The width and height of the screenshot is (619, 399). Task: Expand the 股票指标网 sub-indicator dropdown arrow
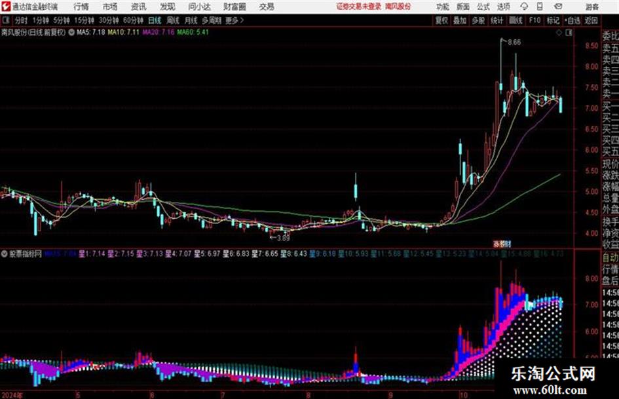[5, 254]
